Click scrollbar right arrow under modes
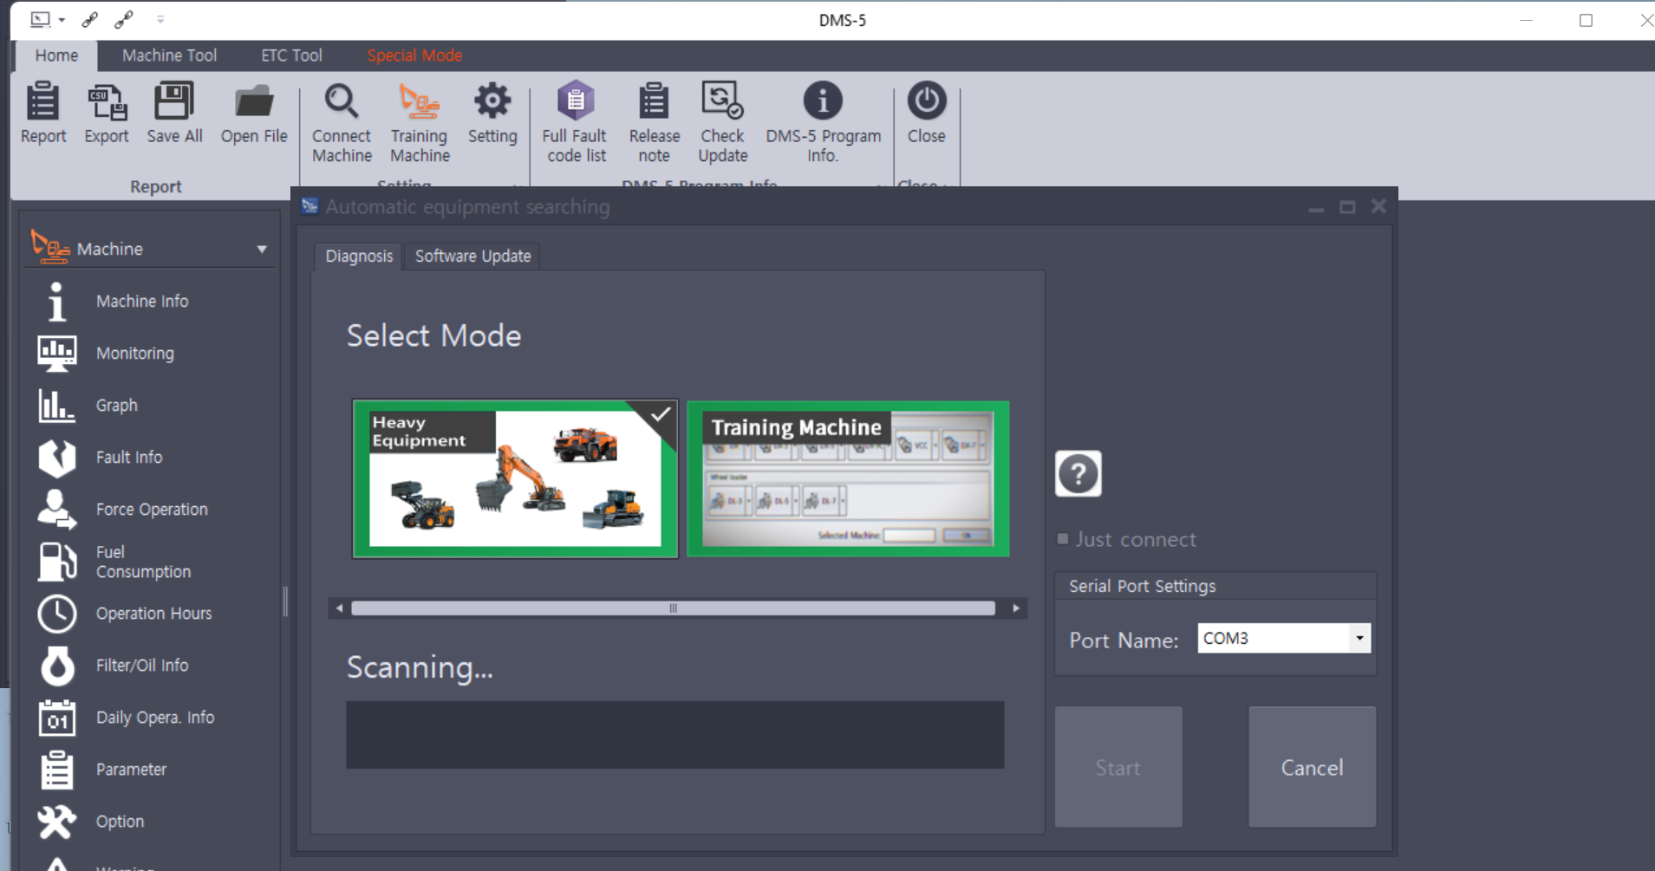Image resolution: width=1655 pixels, height=871 pixels. 1016,608
